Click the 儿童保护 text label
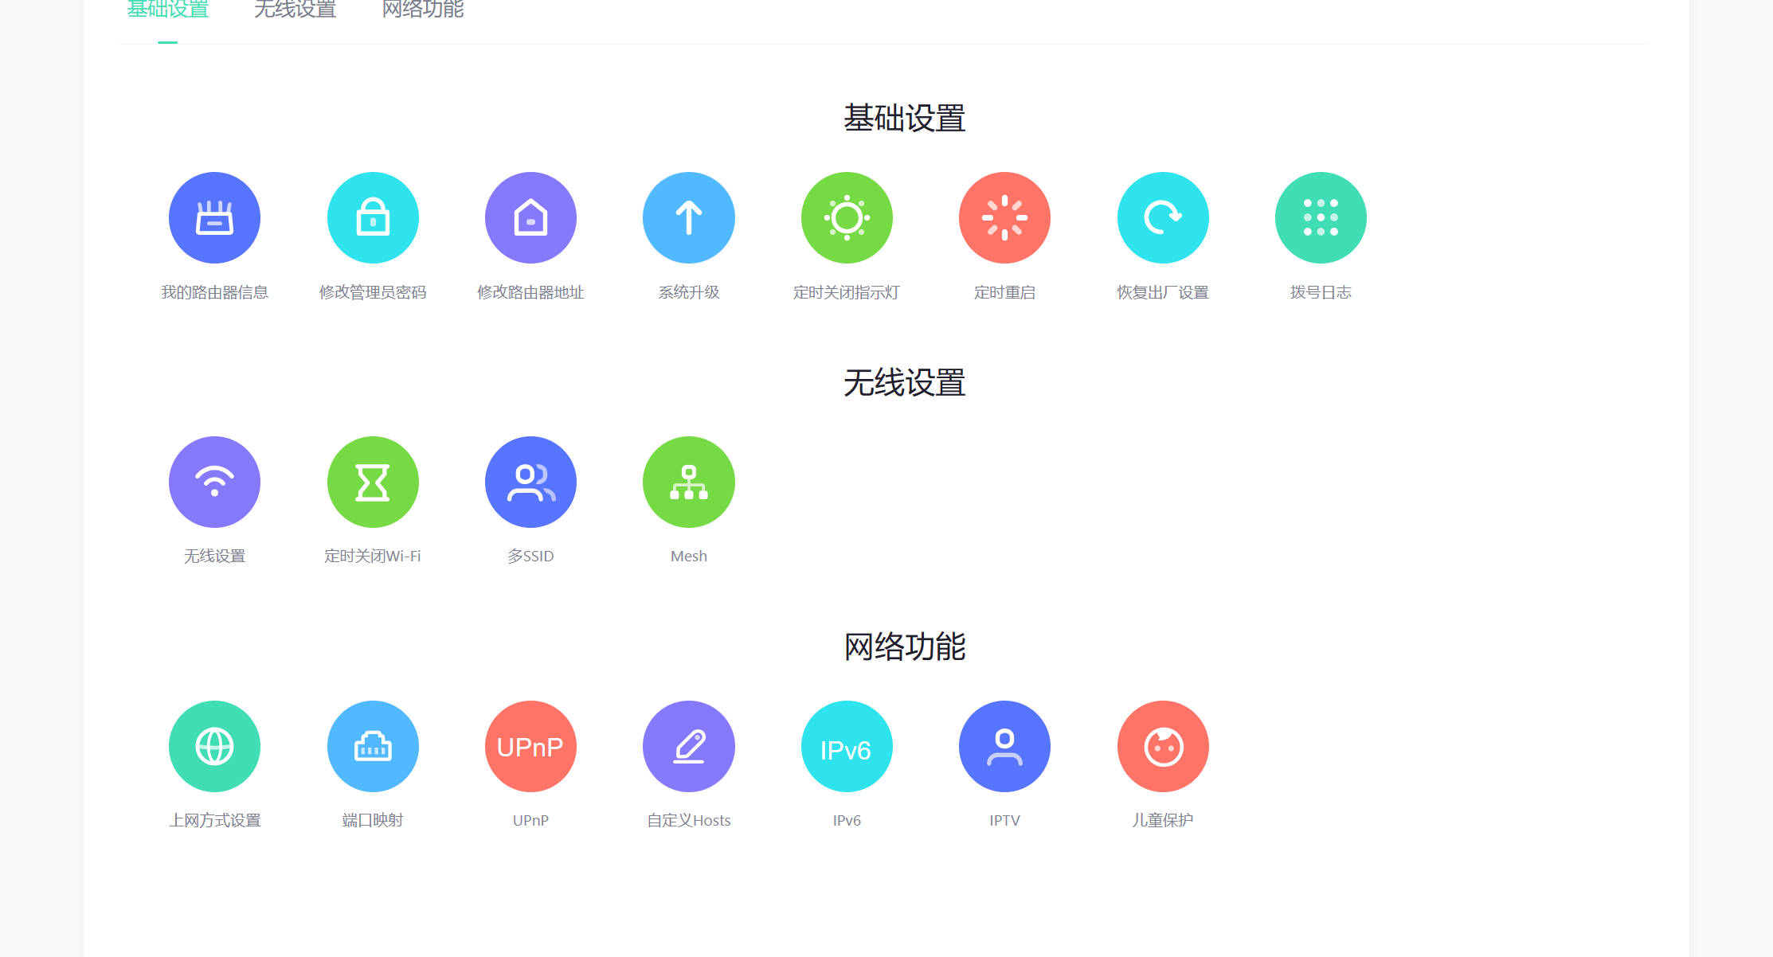The width and height of the screenshot is (1773, 957). pos(1163,820)
